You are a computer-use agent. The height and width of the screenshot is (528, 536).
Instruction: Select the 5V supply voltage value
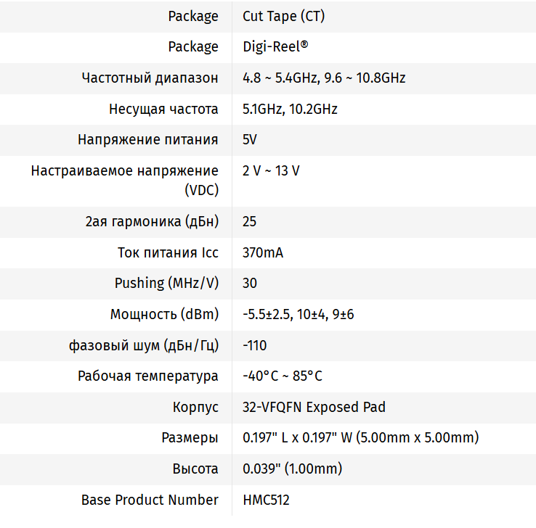(x=250, y=140)
